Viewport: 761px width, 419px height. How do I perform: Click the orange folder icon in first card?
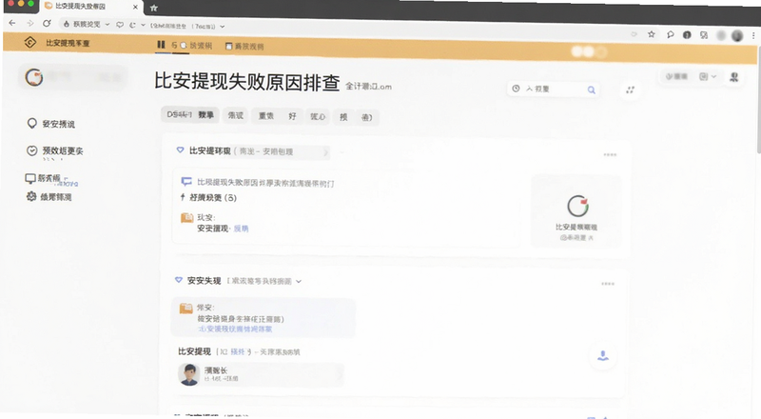(x=186, y=217)
